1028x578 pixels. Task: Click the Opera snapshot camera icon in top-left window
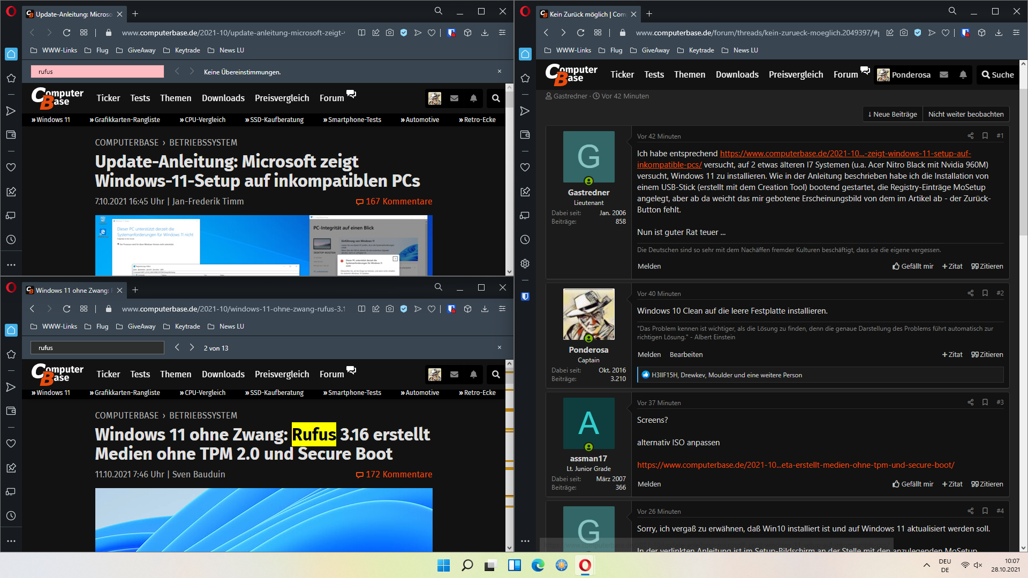pos(390,33)
